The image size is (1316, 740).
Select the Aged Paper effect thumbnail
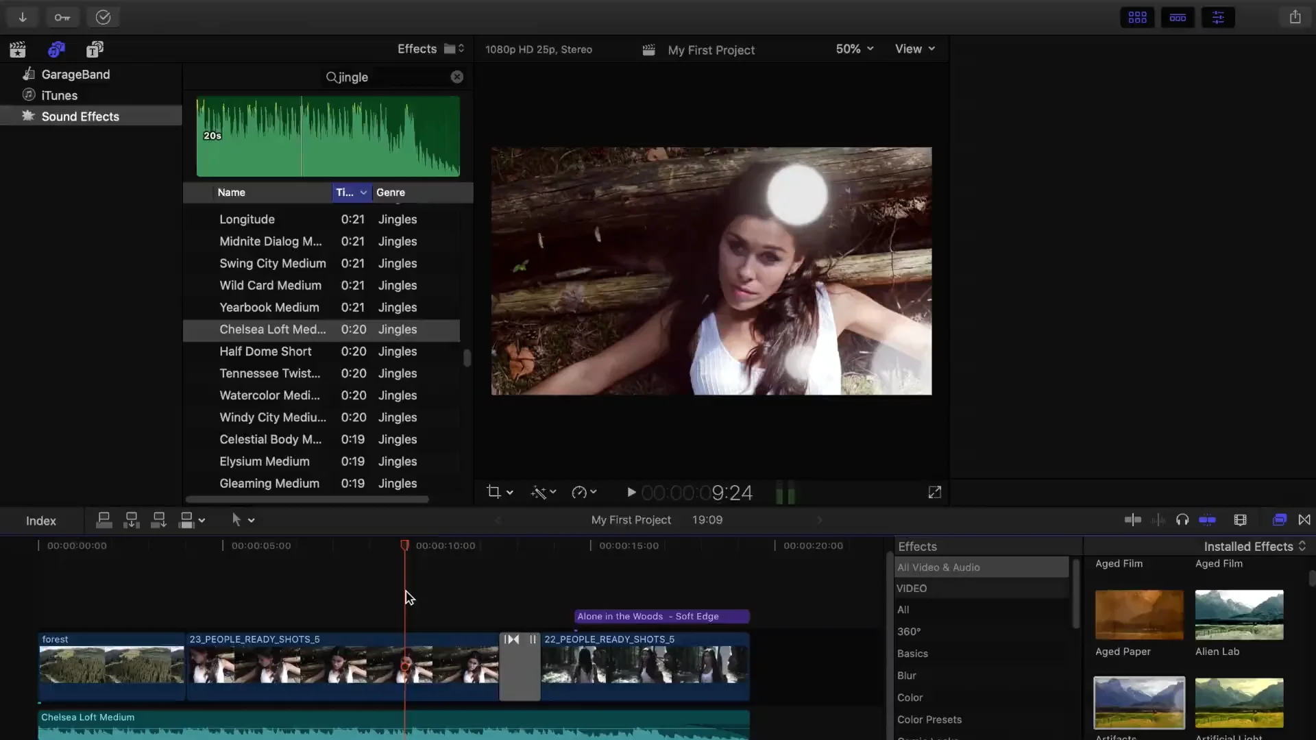(1138, 615)
